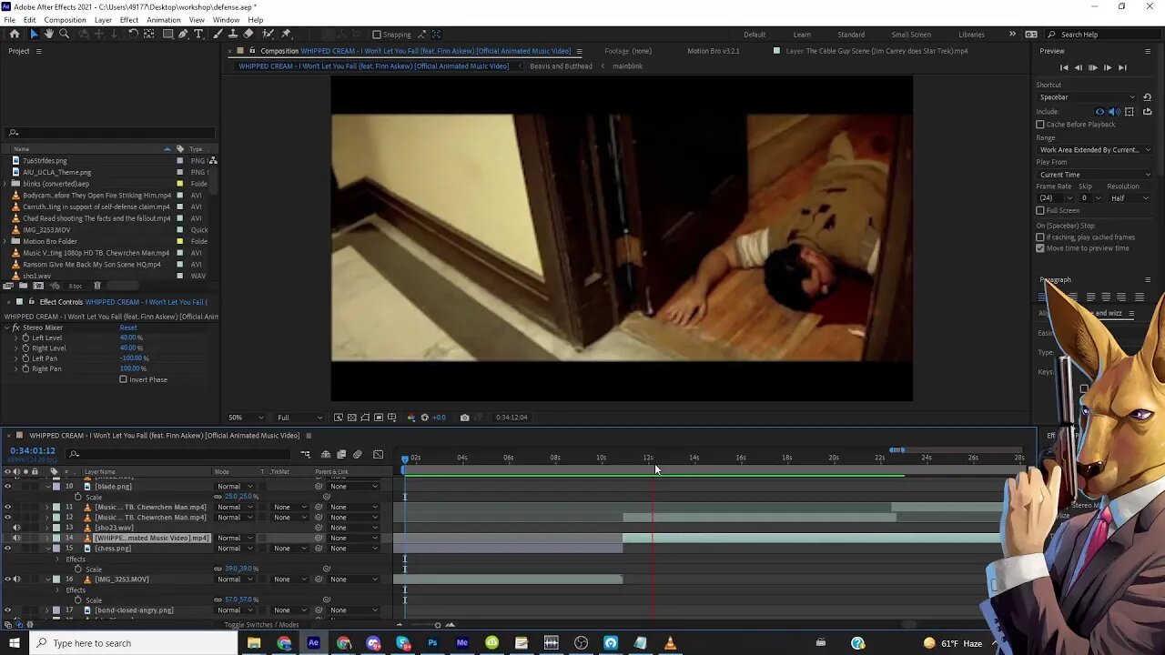1165x655 pixels.
Task: Click Toggle Switches / Modes button
Action: pyautogui.click(x=262, y=625)
